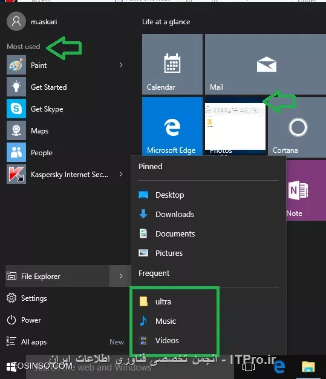Open the Mail tile
The image size is (326, 379).
(x=266, y=64)
